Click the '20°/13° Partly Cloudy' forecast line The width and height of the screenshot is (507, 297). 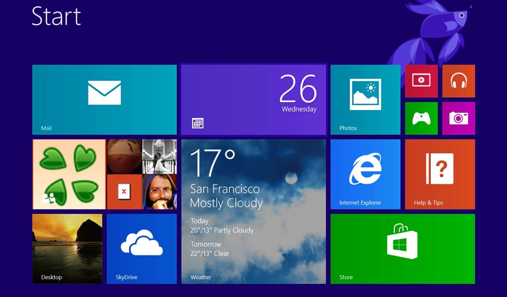[222, 230]
